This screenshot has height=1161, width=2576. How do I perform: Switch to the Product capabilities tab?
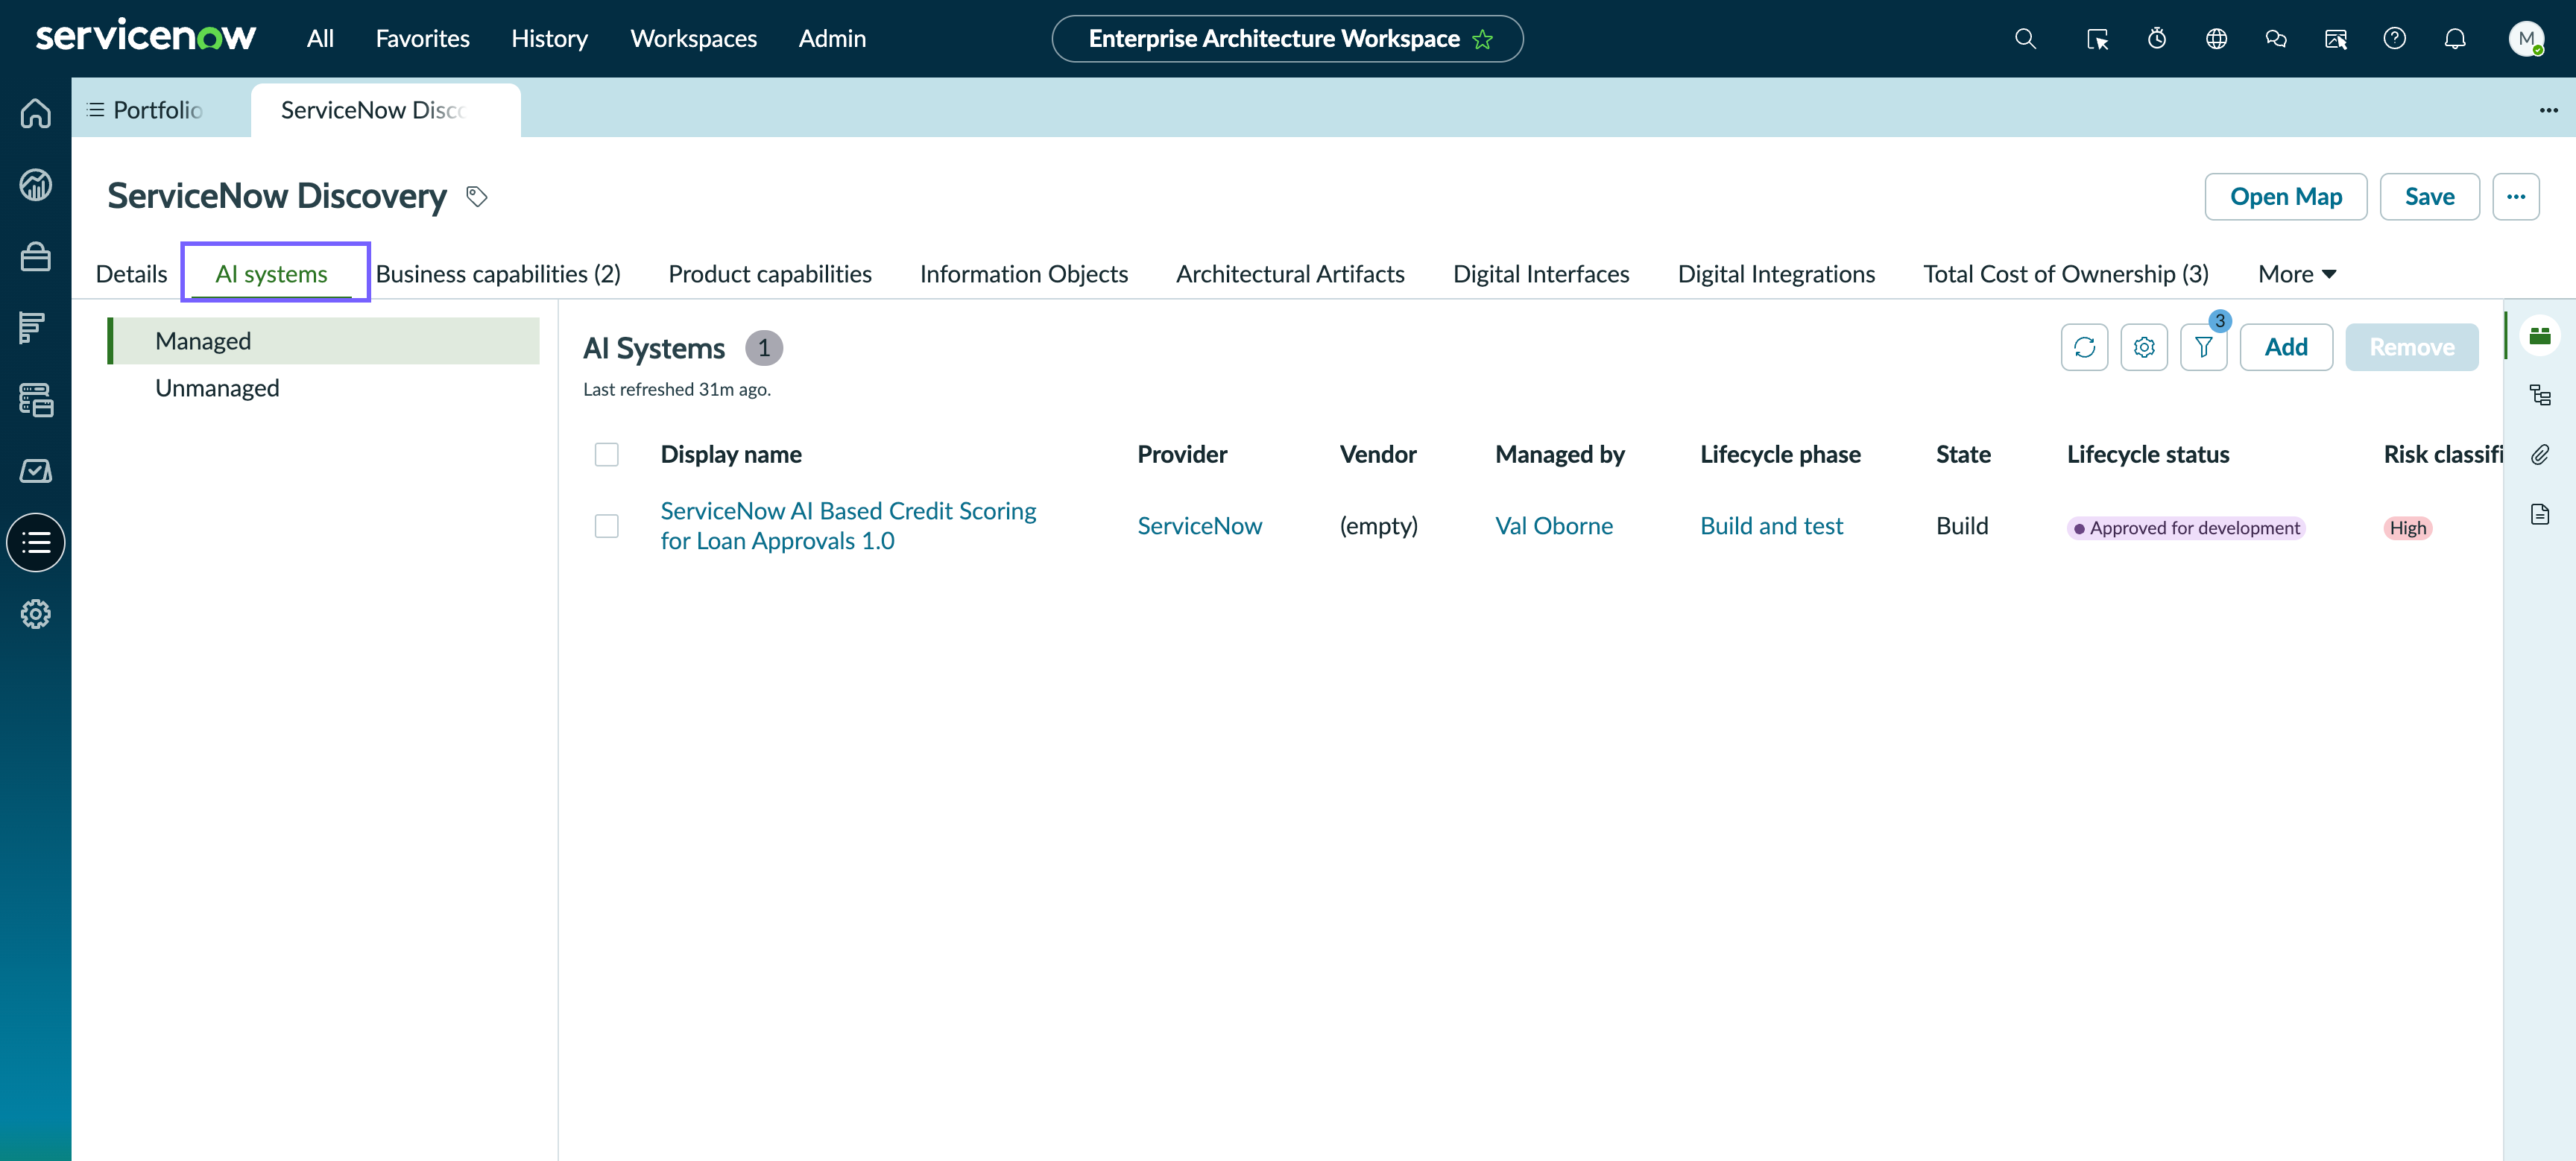(x=770, y=274)
